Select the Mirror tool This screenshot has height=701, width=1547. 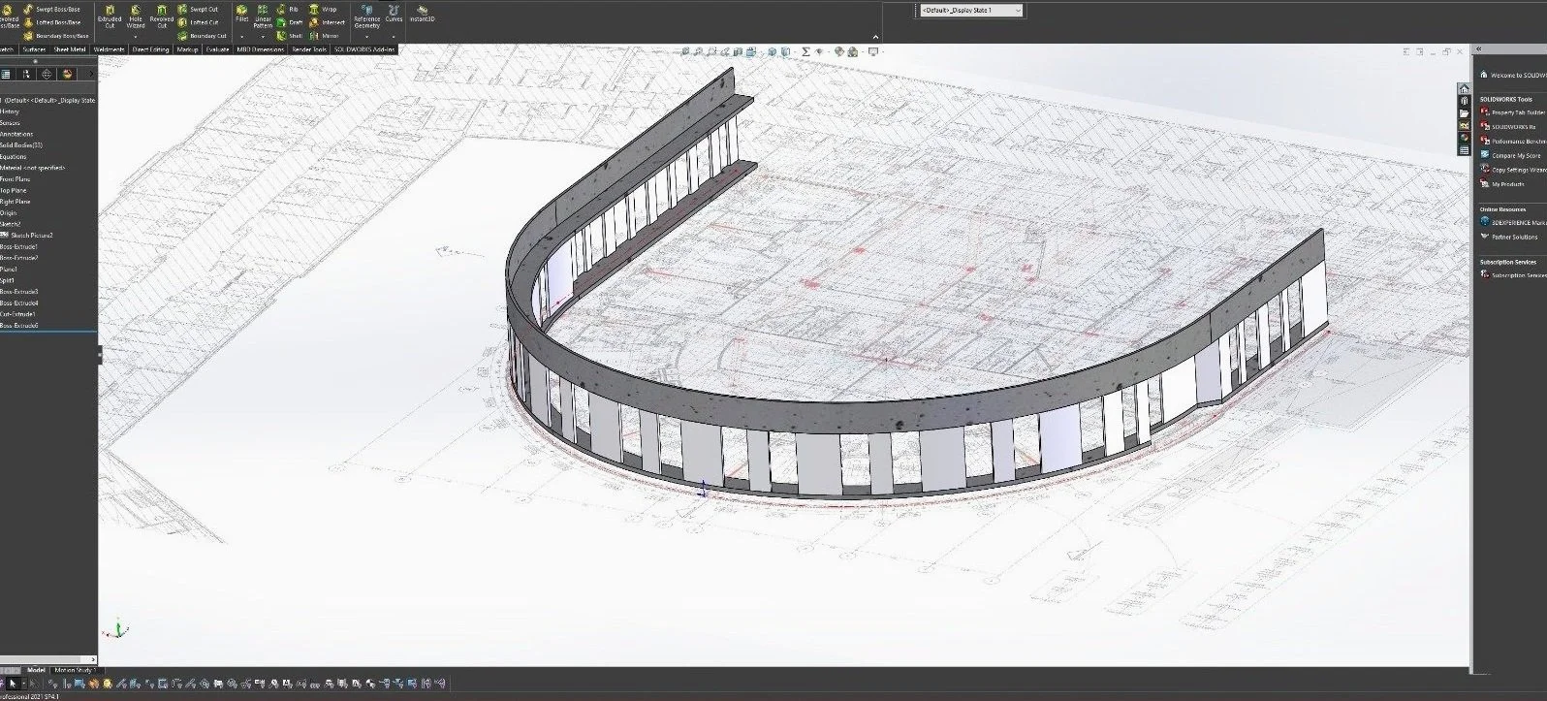(x=324, y=36)
